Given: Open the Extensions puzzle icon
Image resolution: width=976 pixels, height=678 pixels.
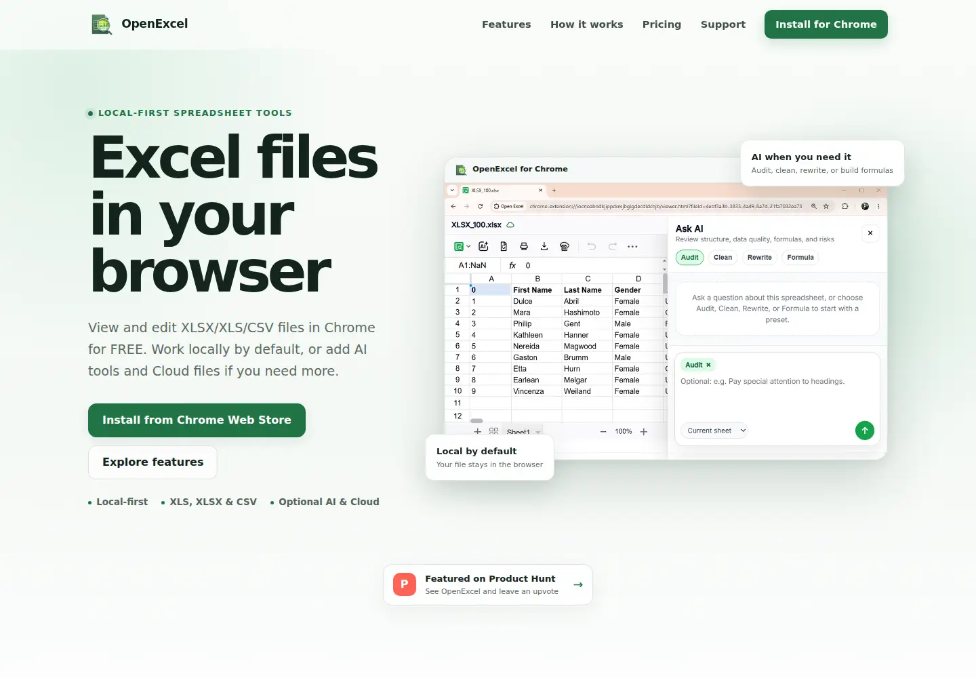Looking at the screenshot, I should 845,206.
